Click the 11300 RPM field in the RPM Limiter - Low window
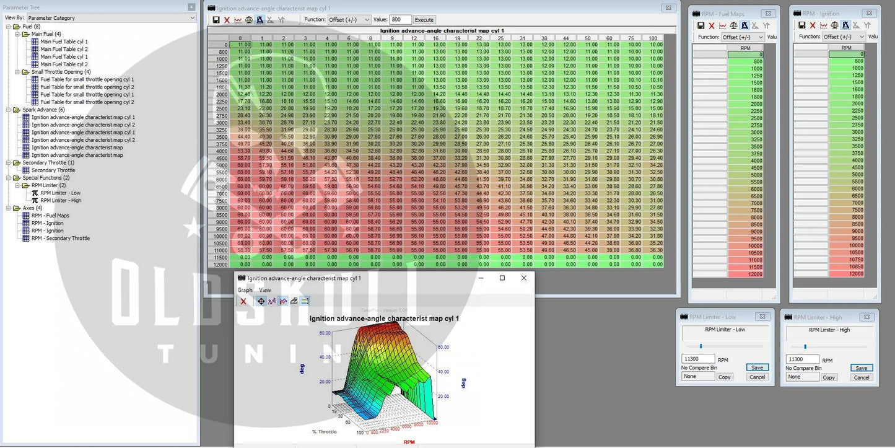 tap(698, 359)
